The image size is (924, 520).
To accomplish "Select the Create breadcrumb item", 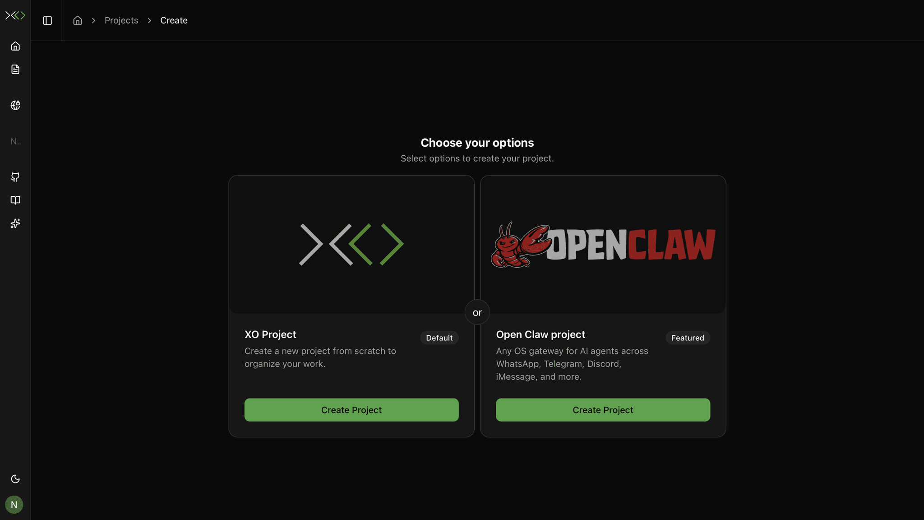I will [174, 20].
